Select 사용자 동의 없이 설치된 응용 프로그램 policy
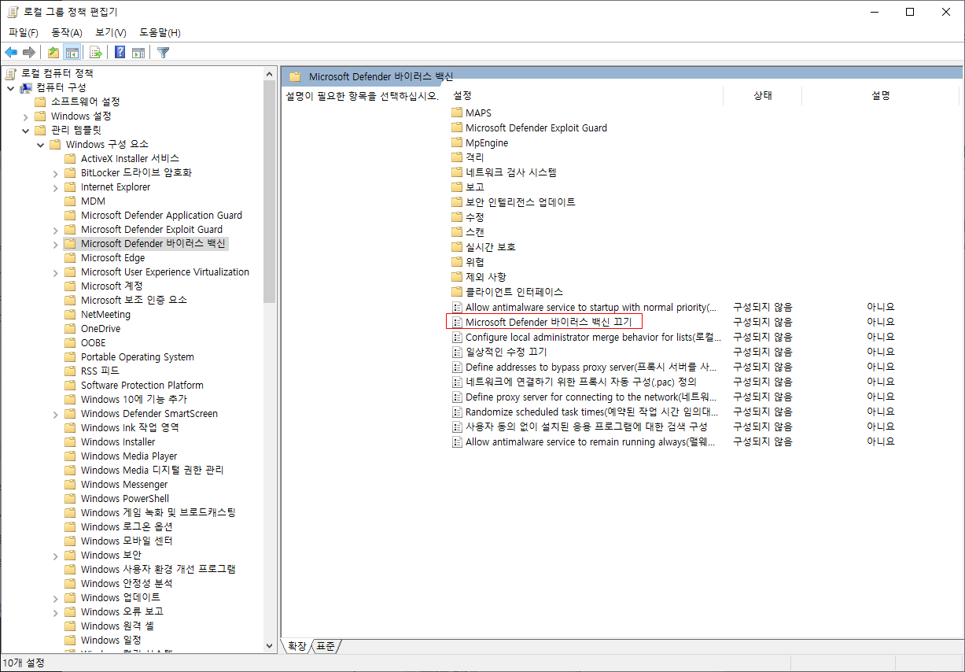The height and width of the screenshot is (672, 965). (x=586, y=426)
